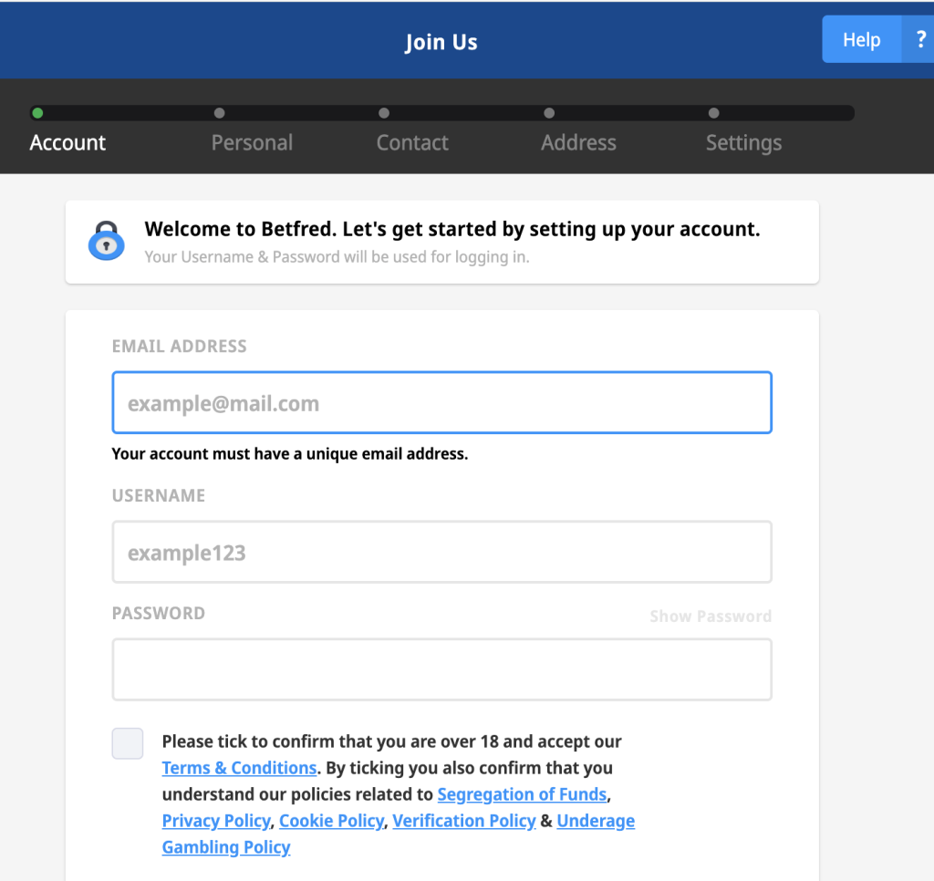Open the Cookie Policy link
This screenshot has width=934, height=881.
pos(332,821)
